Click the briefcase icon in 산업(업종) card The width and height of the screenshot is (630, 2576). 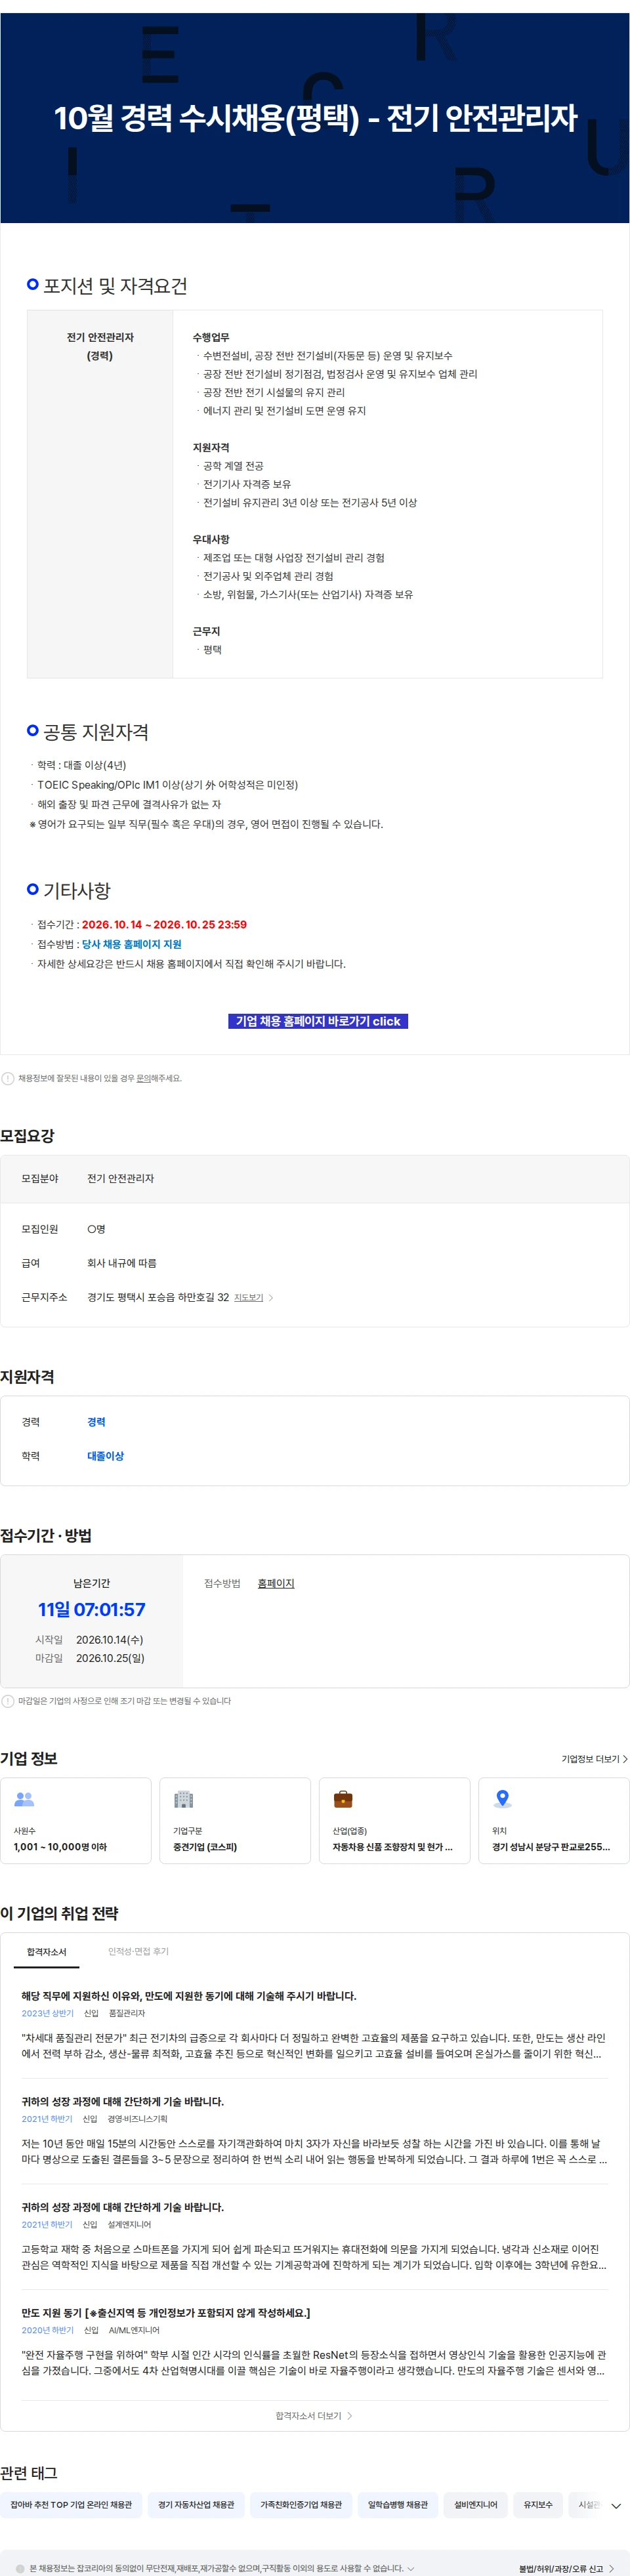343,1799
